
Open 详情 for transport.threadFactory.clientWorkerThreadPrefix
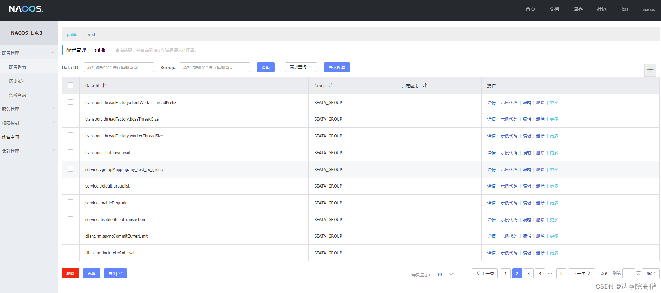click(x=491, y=103)
